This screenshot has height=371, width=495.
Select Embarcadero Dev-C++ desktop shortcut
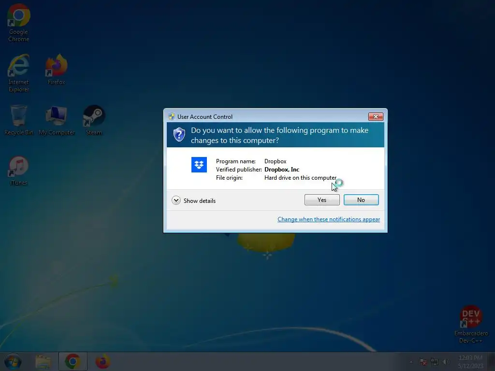coord(471,324)
